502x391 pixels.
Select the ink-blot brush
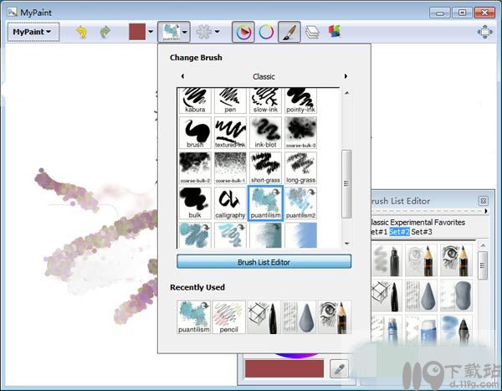pyautogui.click(x=265, y=132)
